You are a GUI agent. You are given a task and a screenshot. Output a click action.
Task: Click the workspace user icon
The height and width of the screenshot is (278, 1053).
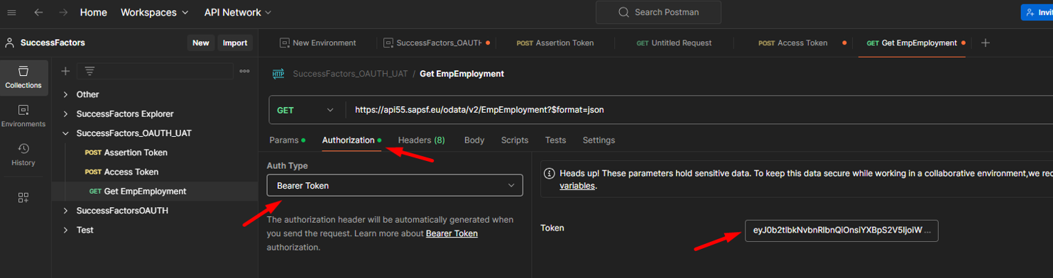tap(10, 43)
